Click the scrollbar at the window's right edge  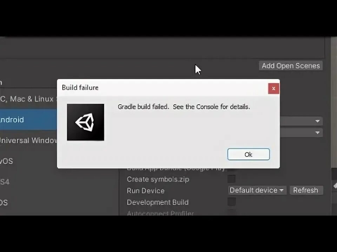tap(334, 103)
